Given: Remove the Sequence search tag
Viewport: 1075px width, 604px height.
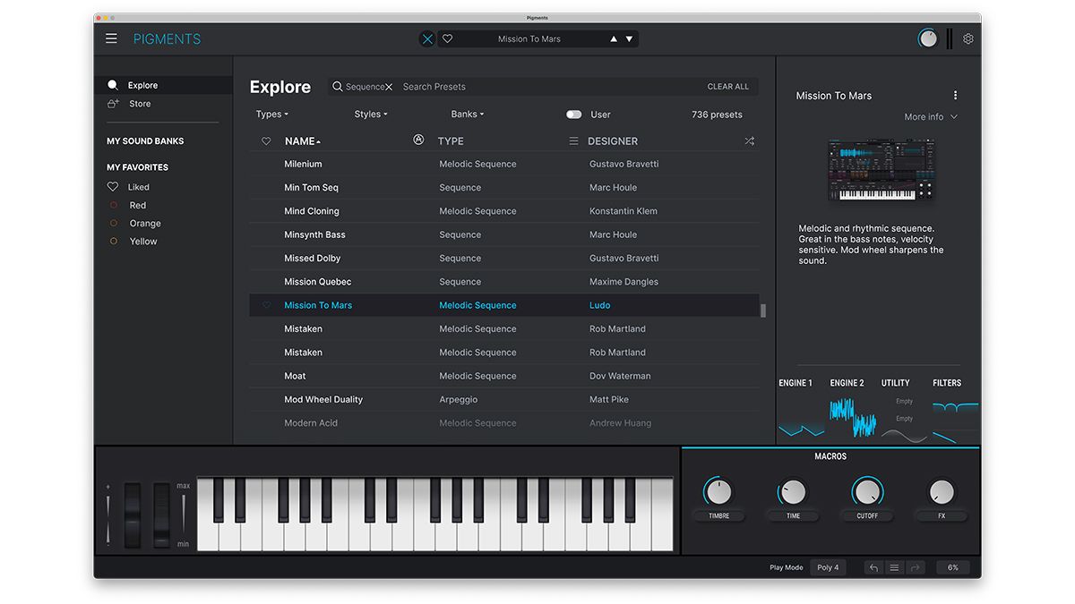Looking at the screenshot, I should 389,87.
